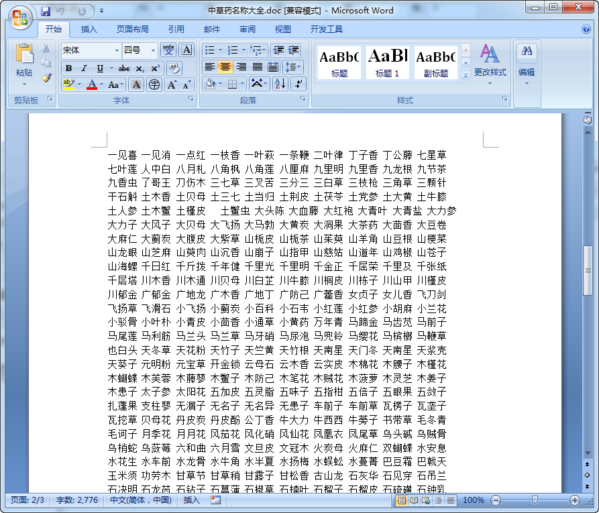The height and width of the screenshot is (513, 599).
Task: Apply 副标题 style
Action: tap(435, 62)
